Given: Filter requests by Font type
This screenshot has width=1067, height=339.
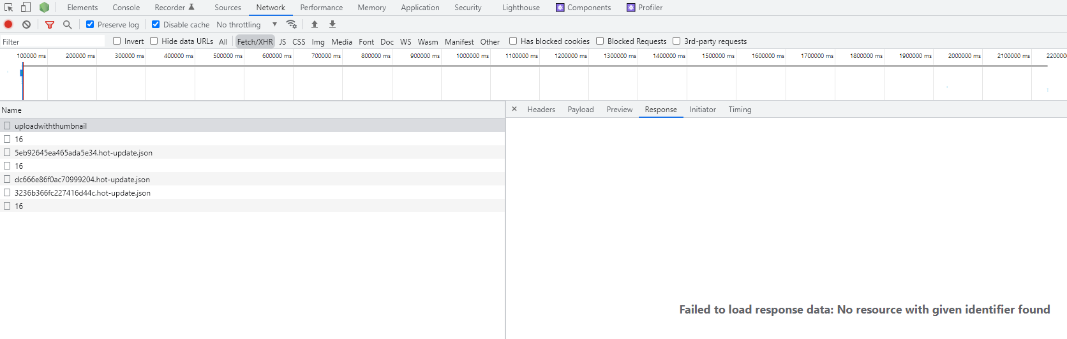Looking at the screenshot, I should [x=366, y=41].
